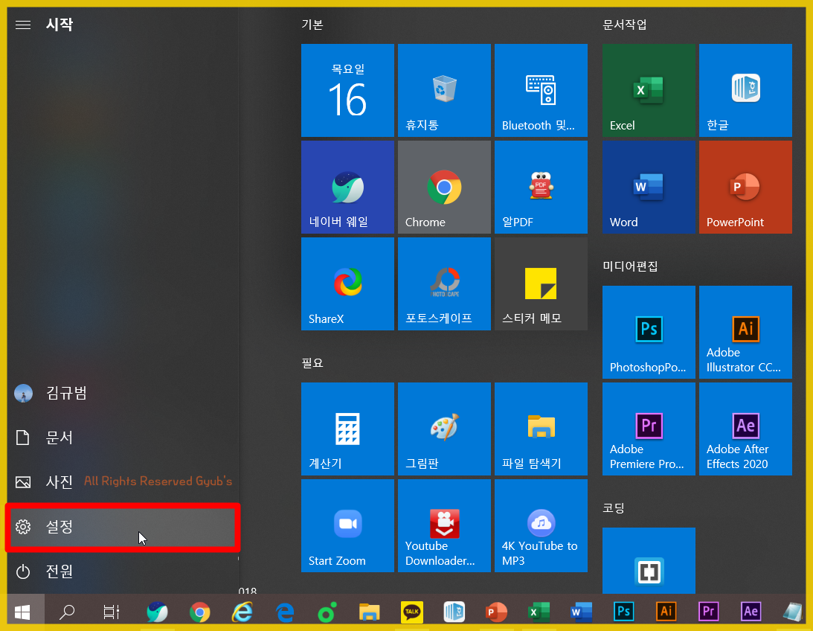Launch the Start Zoom tile
813x631 pixels.
pyautogui.click(x=347, y=526)
